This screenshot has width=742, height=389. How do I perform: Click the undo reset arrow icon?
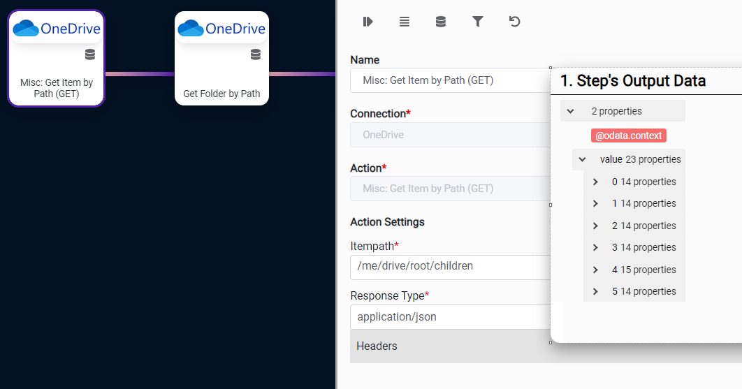(x=514, y=22)
